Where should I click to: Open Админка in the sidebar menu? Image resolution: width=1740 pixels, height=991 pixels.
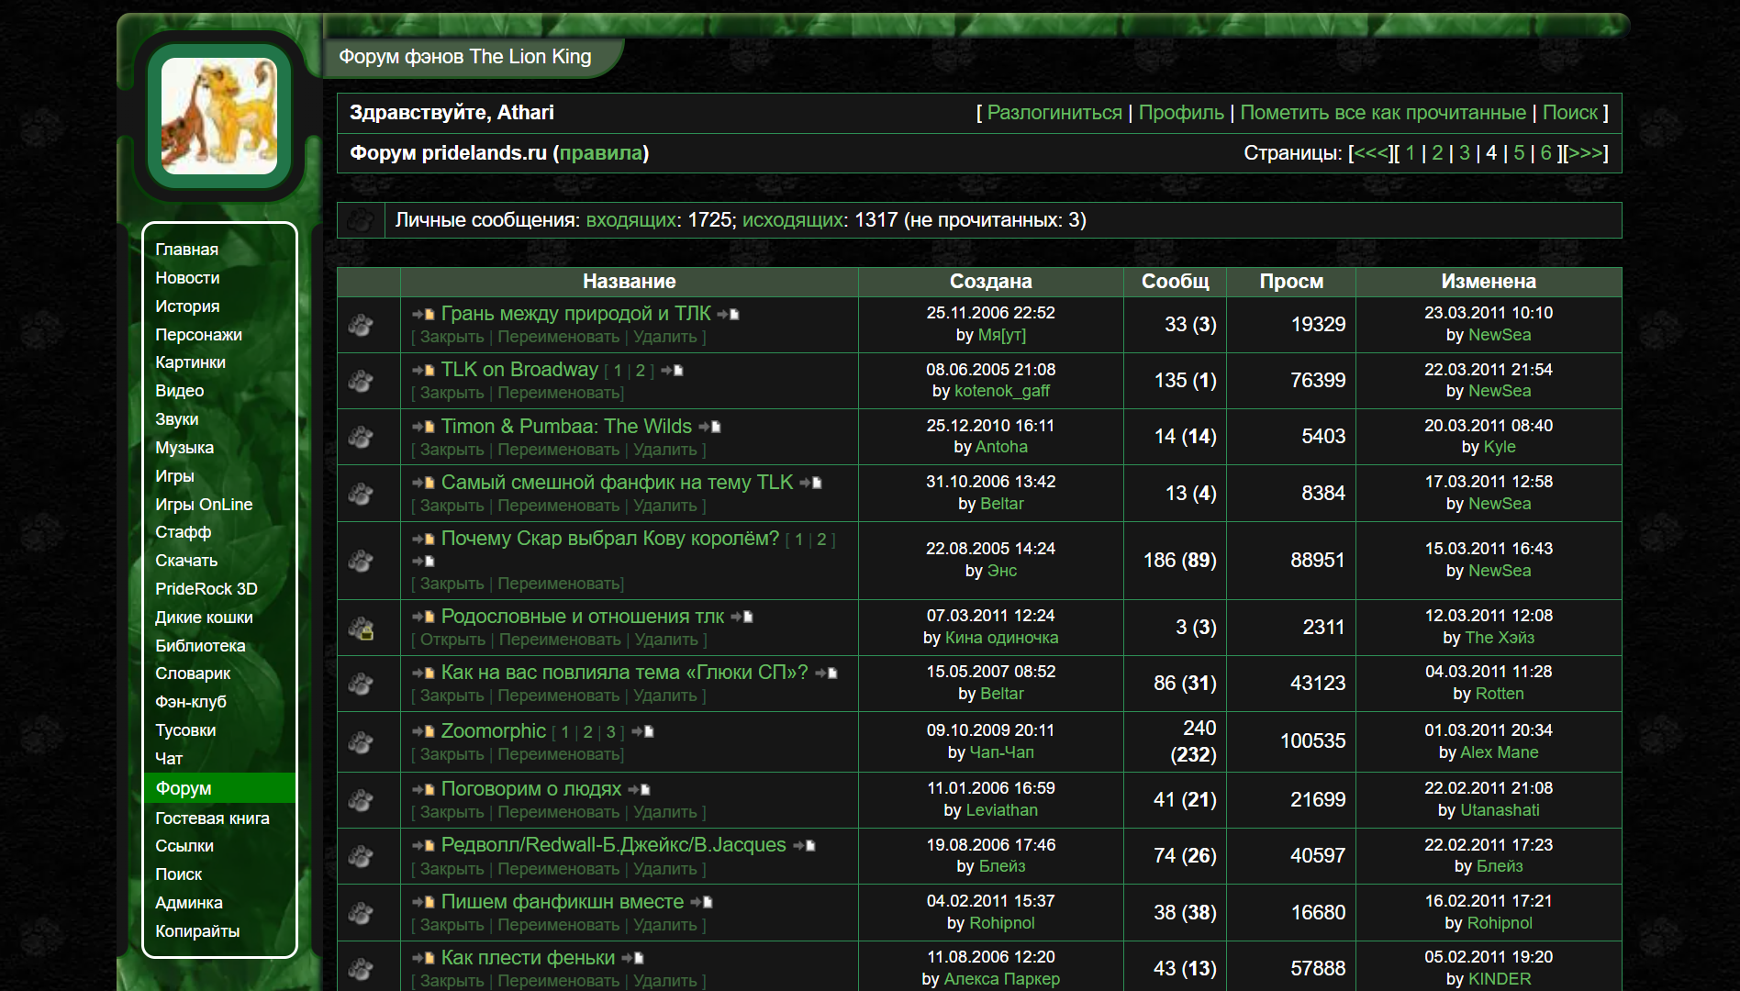[189, 903]
